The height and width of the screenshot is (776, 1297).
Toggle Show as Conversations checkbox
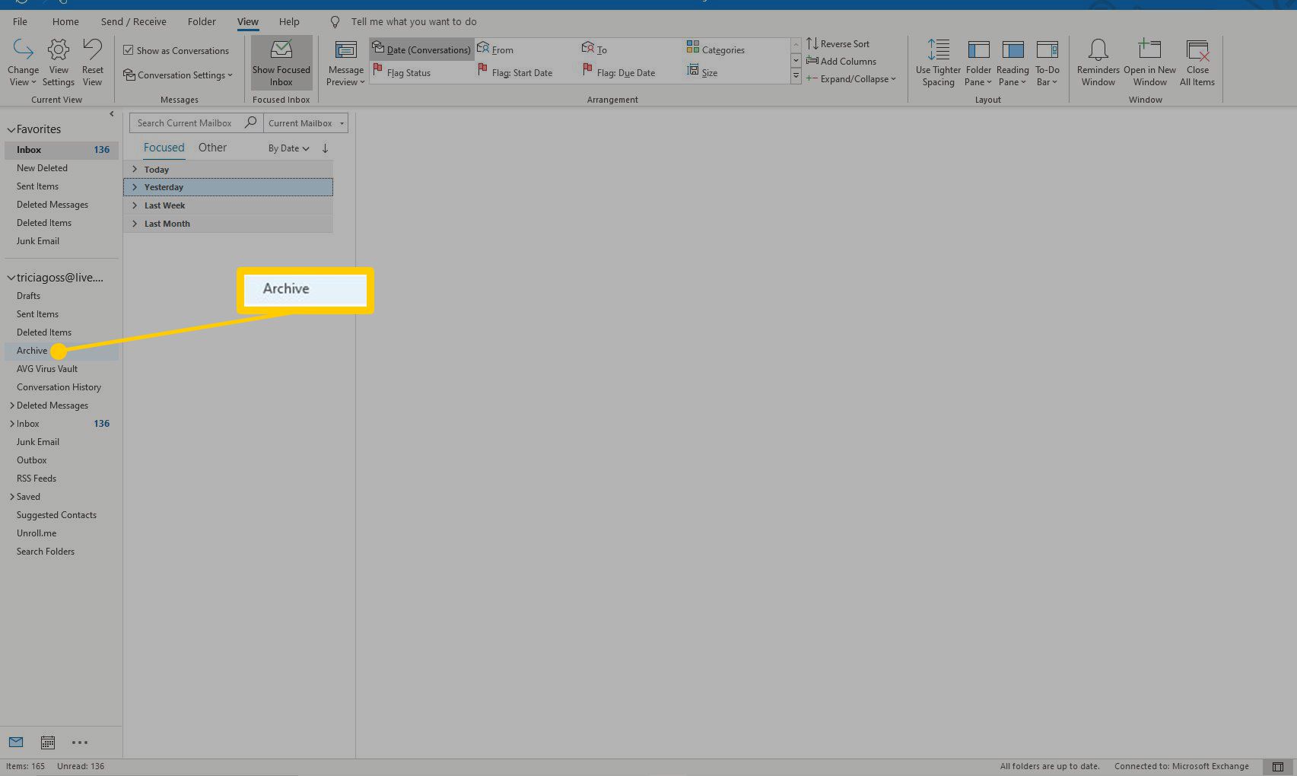click(x=128, y=50)
